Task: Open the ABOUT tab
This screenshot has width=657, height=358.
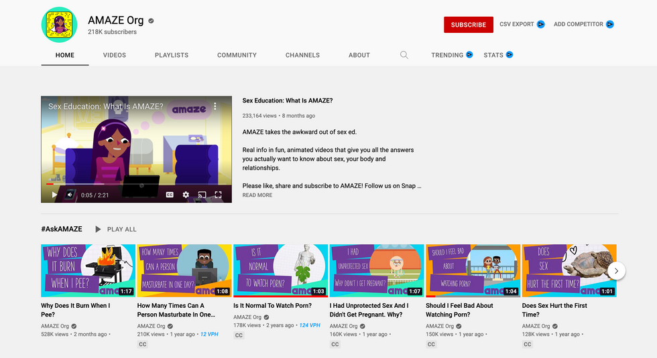Action: [x=359, y=55]
